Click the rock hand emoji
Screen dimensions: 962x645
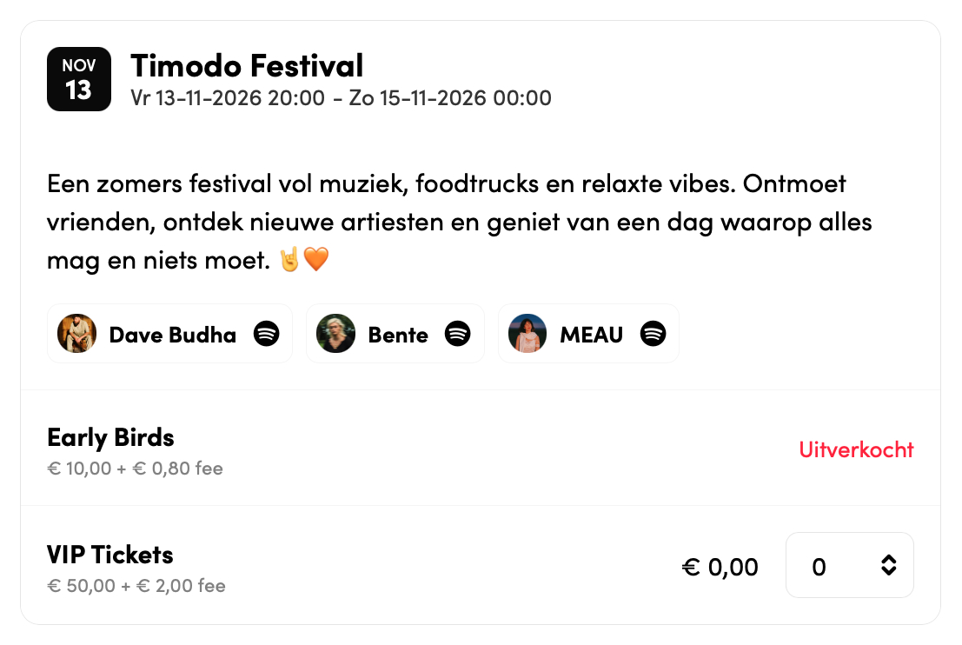(289, 260)
